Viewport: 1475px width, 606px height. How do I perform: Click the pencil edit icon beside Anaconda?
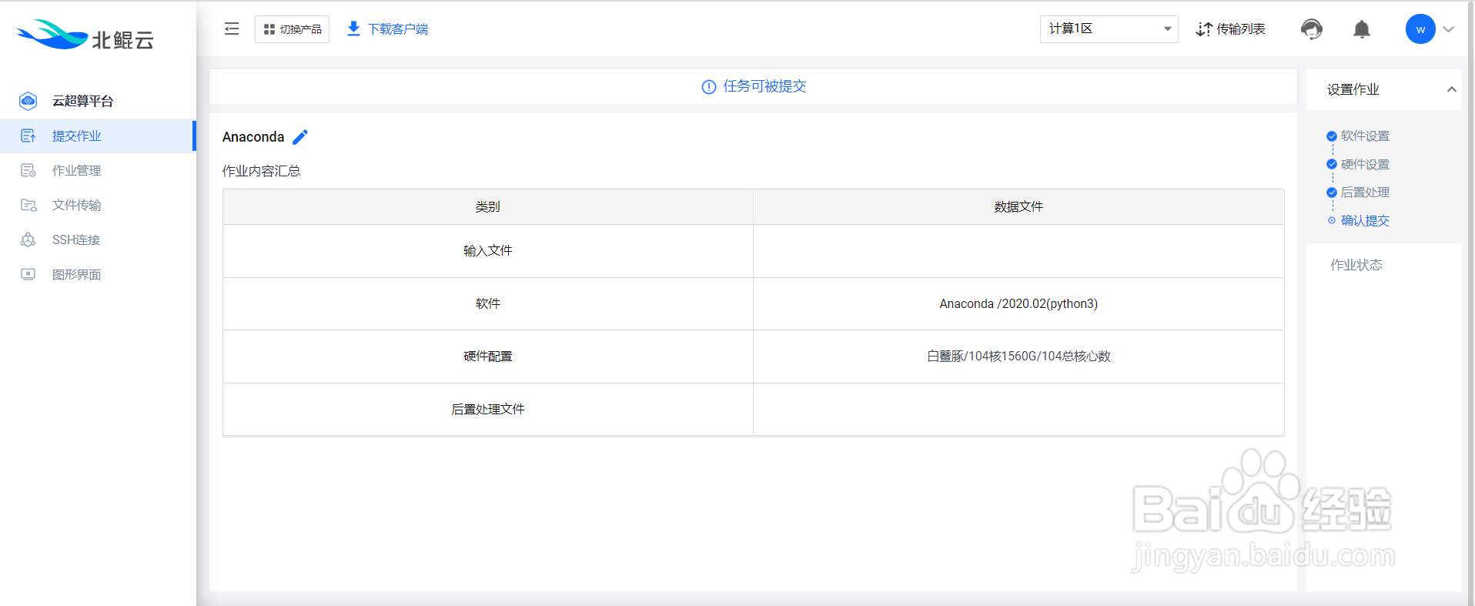(x=300, y=137)
